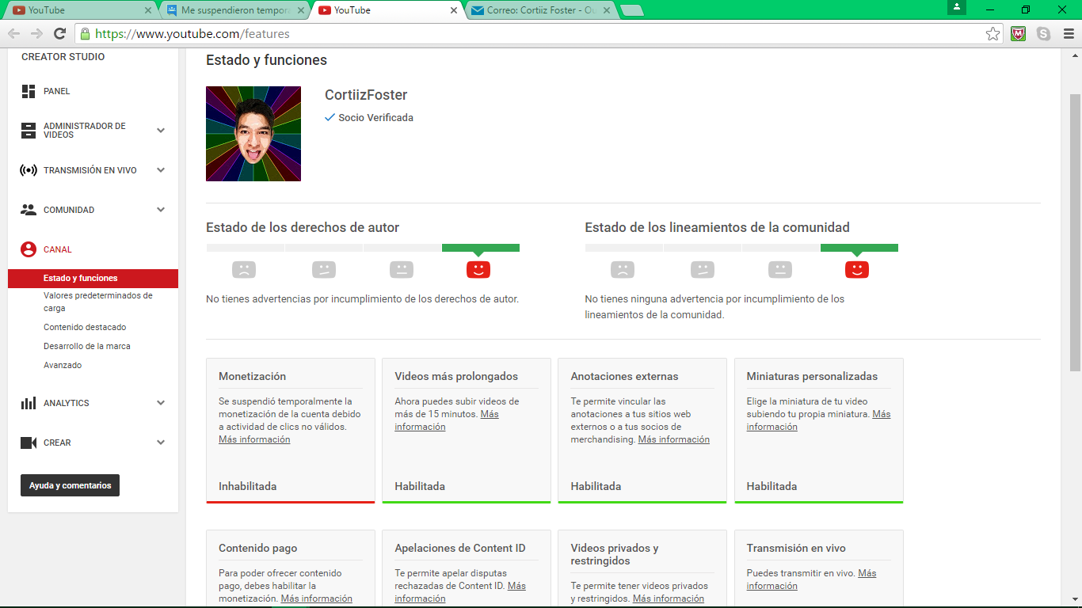Click the browser Forward arrow

point(36,33)
